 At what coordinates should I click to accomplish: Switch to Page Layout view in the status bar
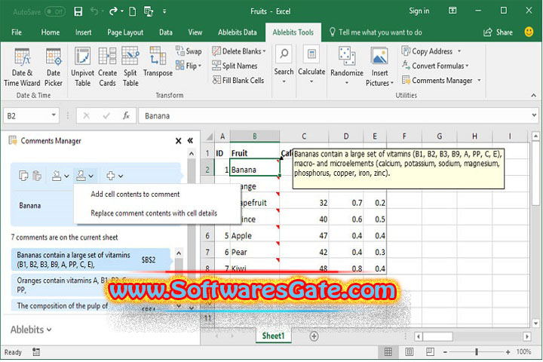(x=409, y=352)
